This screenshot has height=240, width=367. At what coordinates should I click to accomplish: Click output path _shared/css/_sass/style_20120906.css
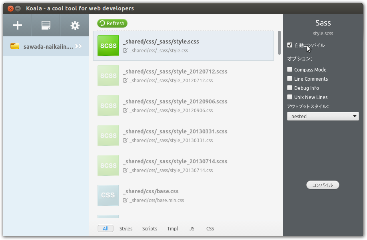[171, 110]
